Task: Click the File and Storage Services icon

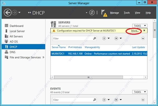Action: coord(7,57)
